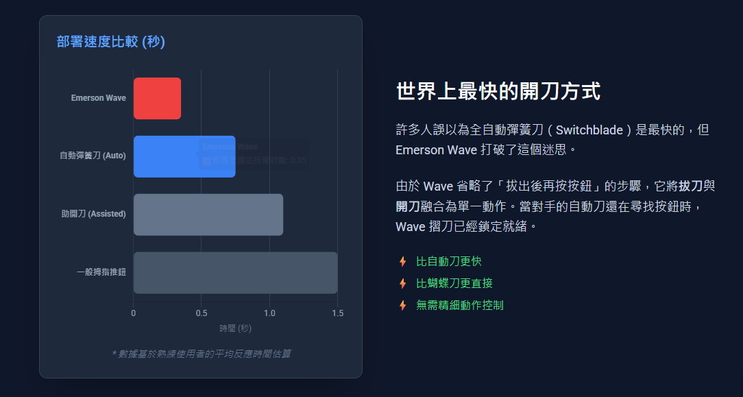
Task: Click the 時間 (秒) x-axis title
Action: pos(235,328)
